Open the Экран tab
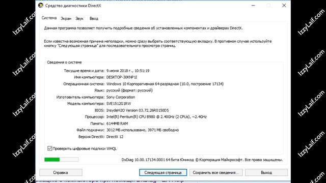The width and height of the screenshot is (326, 183). coord(66,18)
